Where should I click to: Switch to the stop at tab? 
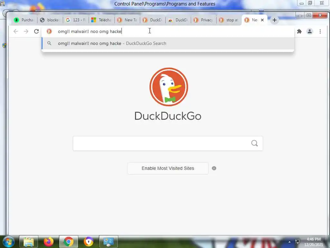229,20
